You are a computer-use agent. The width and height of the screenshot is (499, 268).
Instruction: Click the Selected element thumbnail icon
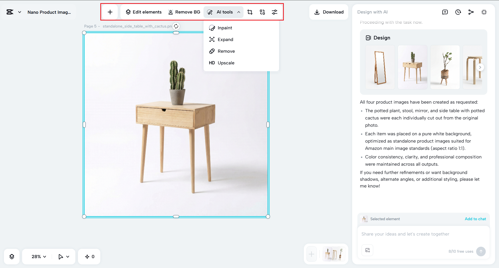(365, 219)
